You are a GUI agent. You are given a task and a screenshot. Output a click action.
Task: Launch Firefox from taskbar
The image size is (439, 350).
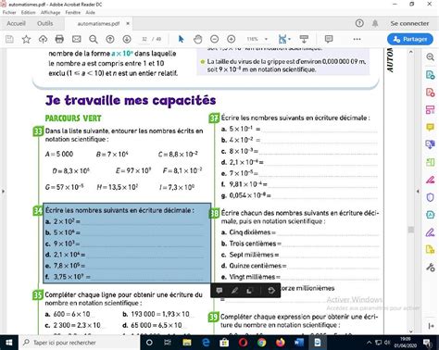pyautogui.click(x=281, y=343)
